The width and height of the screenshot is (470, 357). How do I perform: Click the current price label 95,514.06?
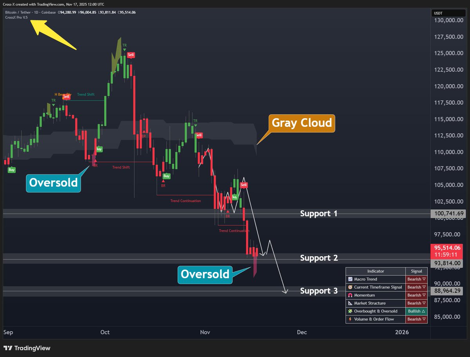click(446, 248)
